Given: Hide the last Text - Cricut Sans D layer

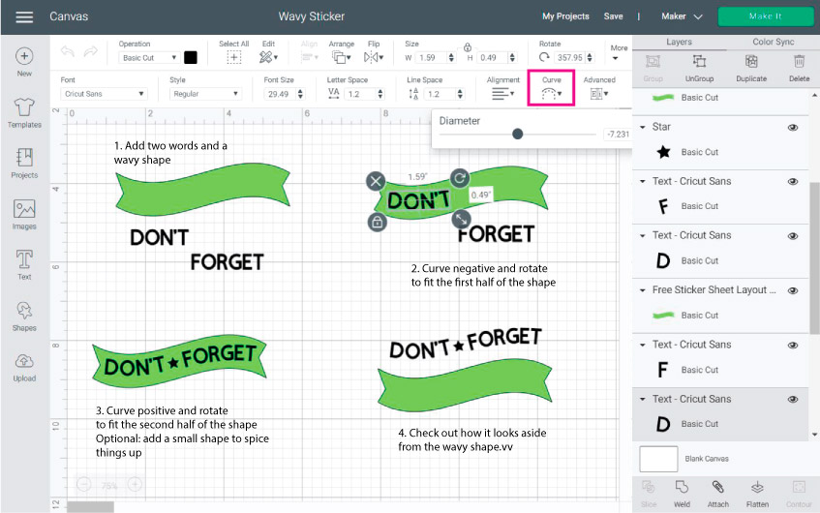Looking at the screenshot, I should [x=793, y=400].
